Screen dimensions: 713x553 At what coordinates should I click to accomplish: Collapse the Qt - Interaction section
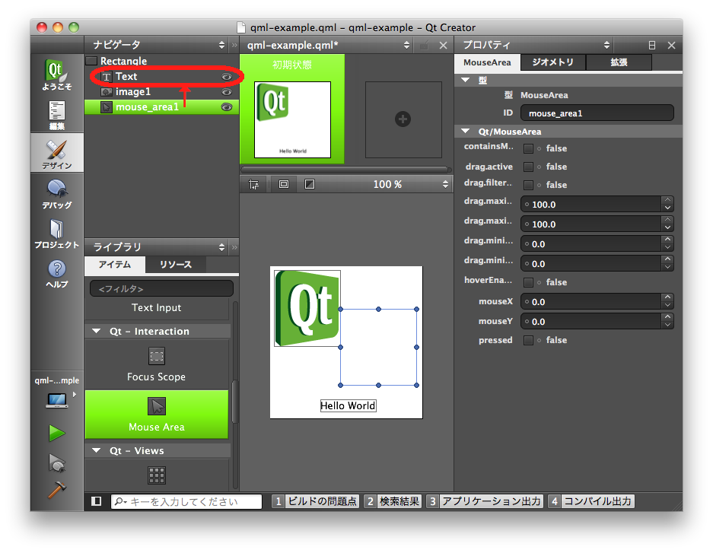(97, 332)
